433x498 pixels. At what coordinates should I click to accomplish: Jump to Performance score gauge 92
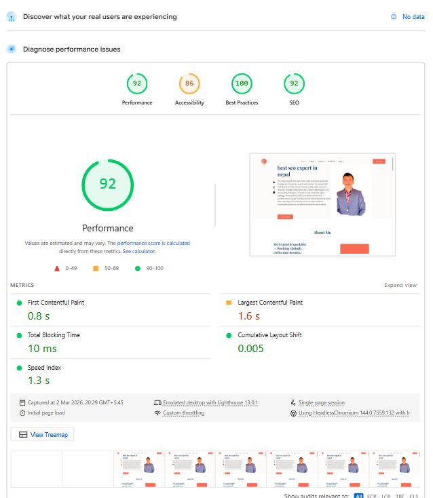coord(137,83)
